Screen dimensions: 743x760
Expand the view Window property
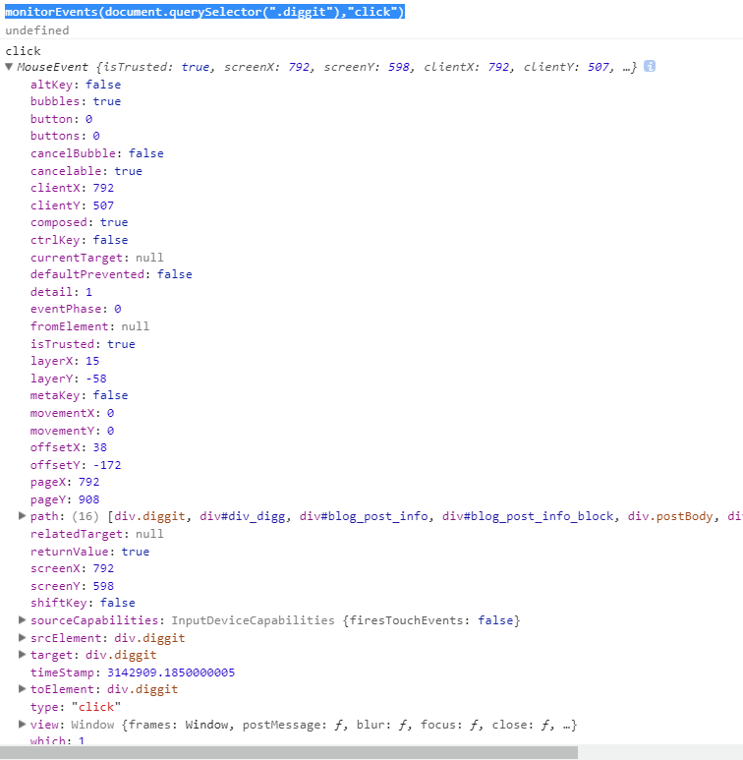coord(22,725)
